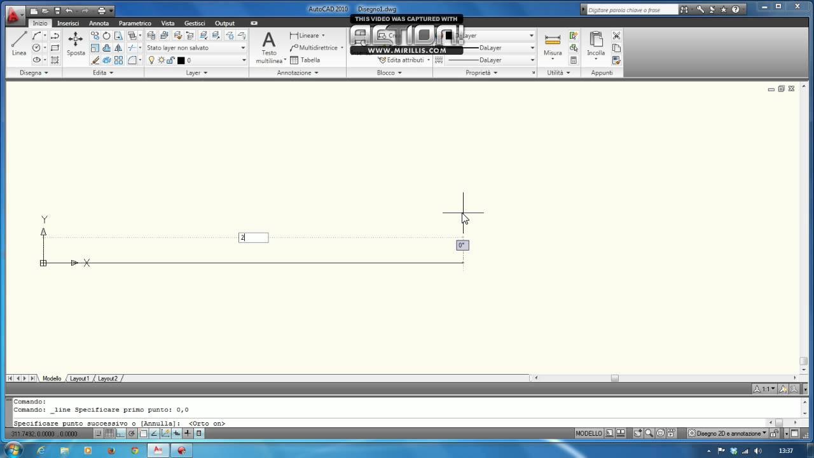Select the Erase tool in Edita panel
The height and width of the screenshot is (458, 814).
point(95,60)
